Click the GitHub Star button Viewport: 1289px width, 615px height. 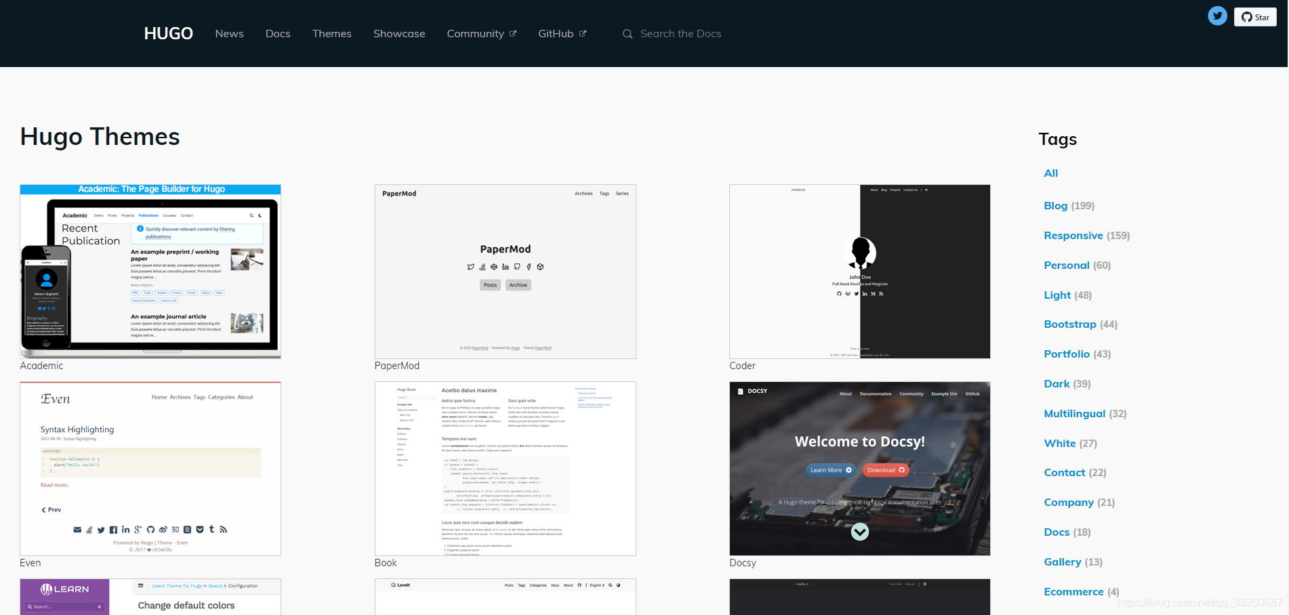pos(1255,17)
